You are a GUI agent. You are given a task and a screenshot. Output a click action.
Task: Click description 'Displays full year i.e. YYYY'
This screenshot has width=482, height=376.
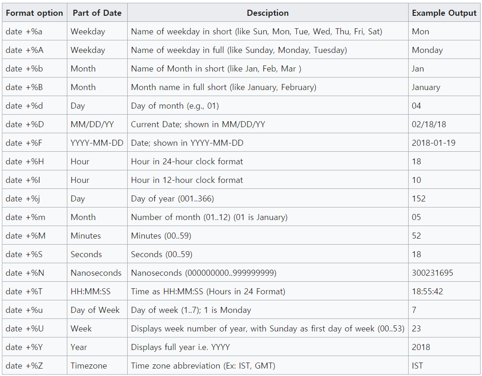181,347
